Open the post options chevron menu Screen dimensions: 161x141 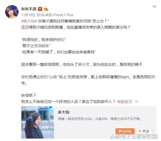coord(155,6)
